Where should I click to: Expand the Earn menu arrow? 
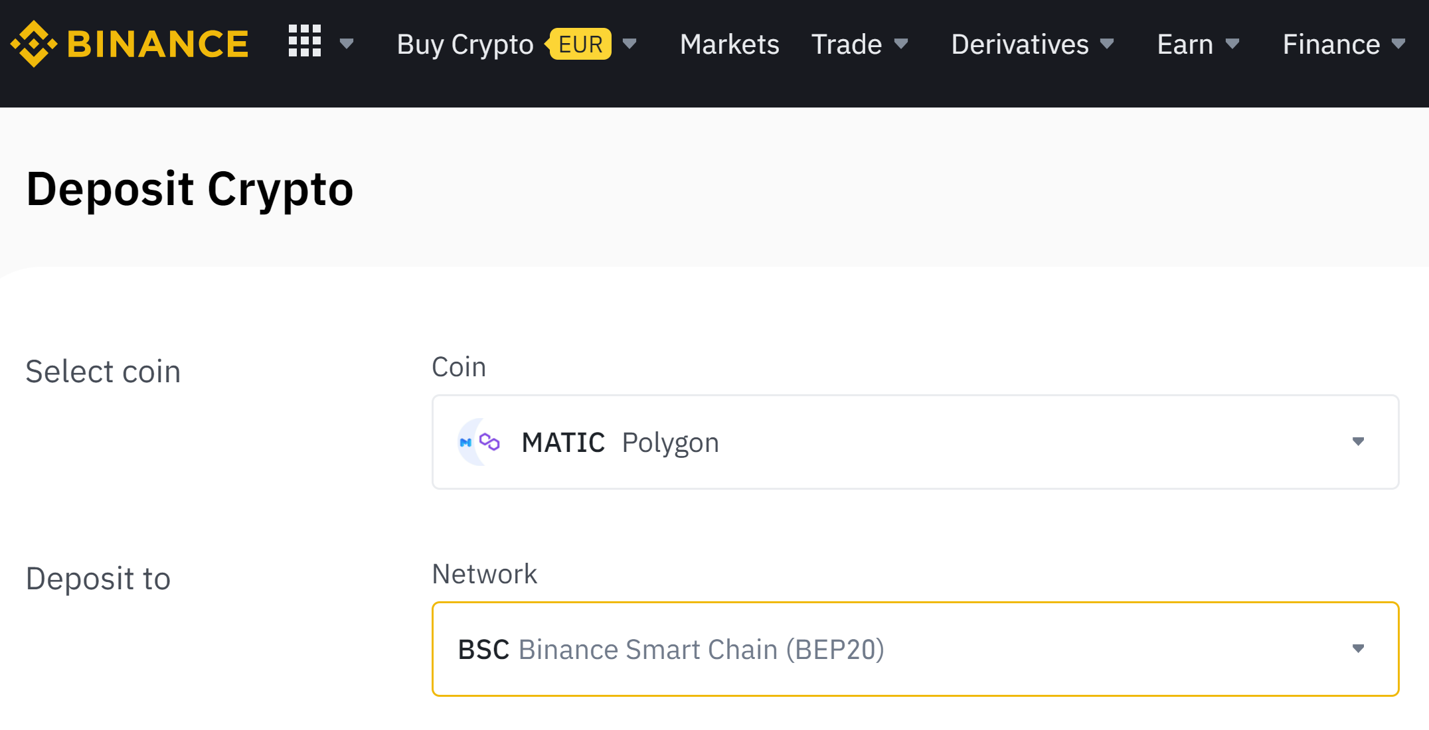tap(1232, 44)
